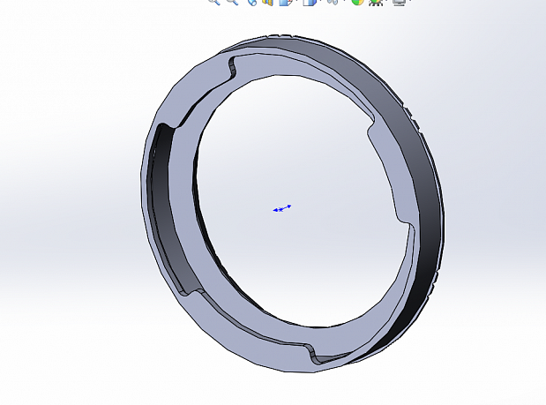Click the Previous View icon

tap(251, 2)
